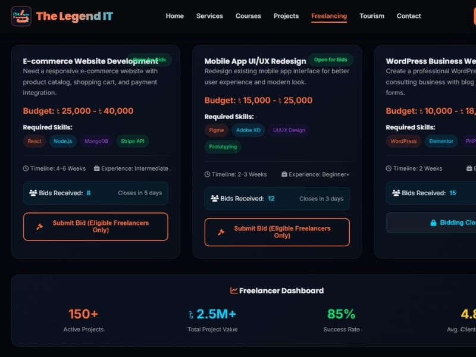Click the timeline clock icon on E-commerce card
Image resolution: width=476 pixels, height=357 pixels.
tap(25, 168)
